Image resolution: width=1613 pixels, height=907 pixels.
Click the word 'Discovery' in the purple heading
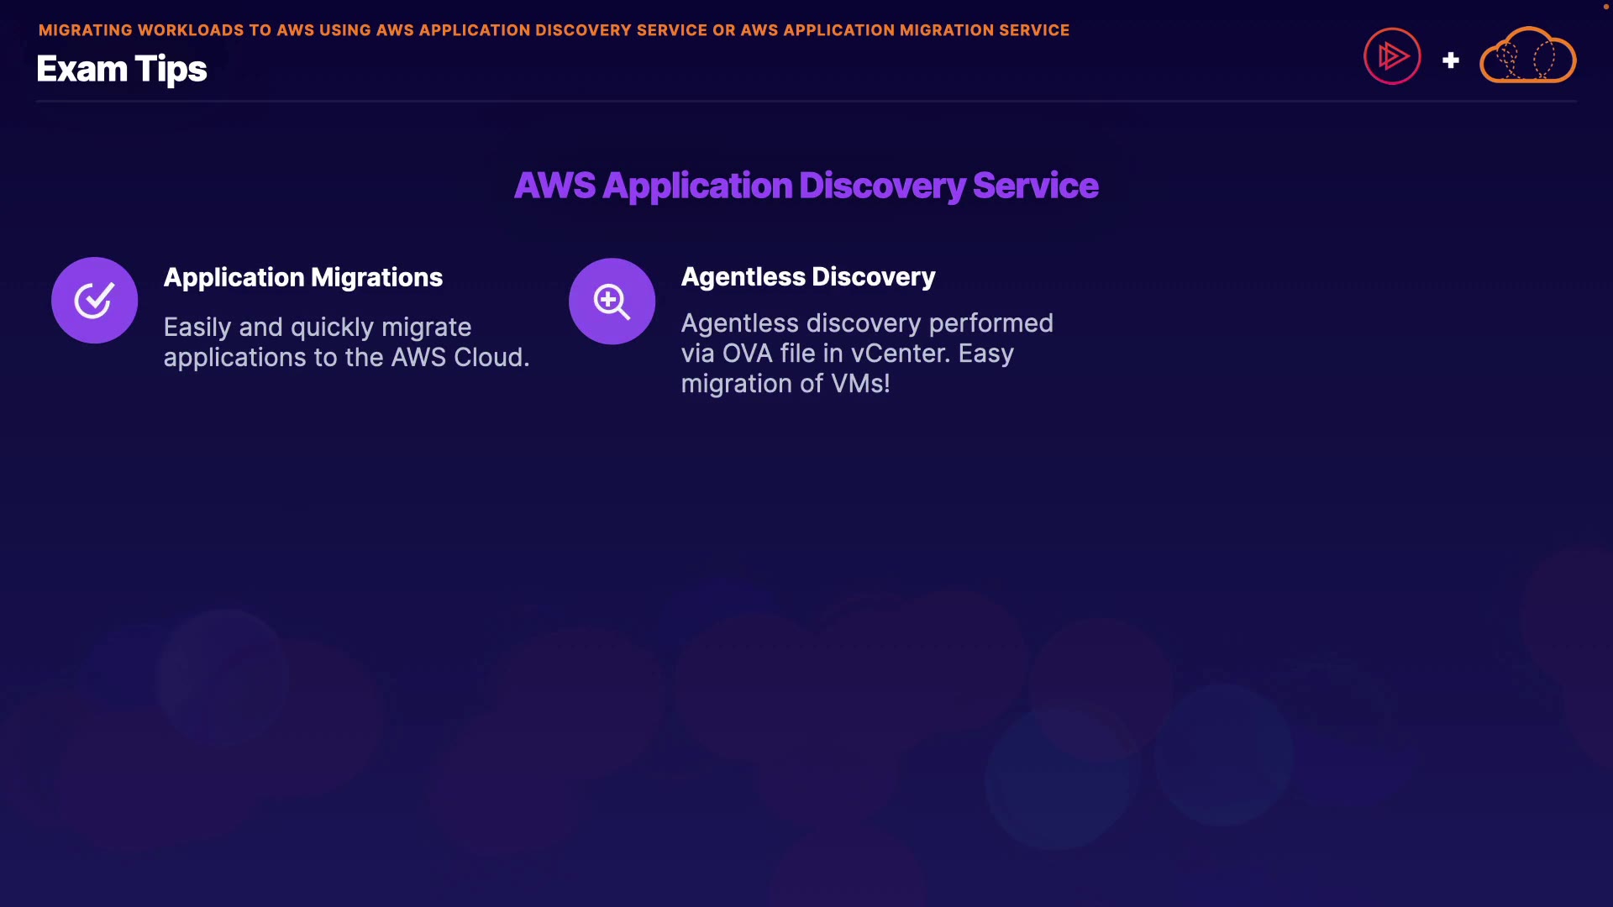(x=881, y=186)
